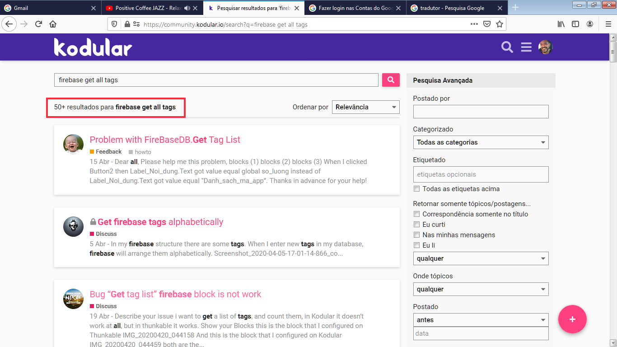Check the 'Eu curti' option

click(417, 225)
